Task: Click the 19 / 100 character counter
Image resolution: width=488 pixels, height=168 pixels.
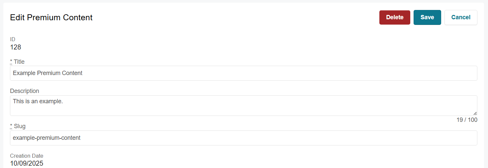Action: (467, 120)
